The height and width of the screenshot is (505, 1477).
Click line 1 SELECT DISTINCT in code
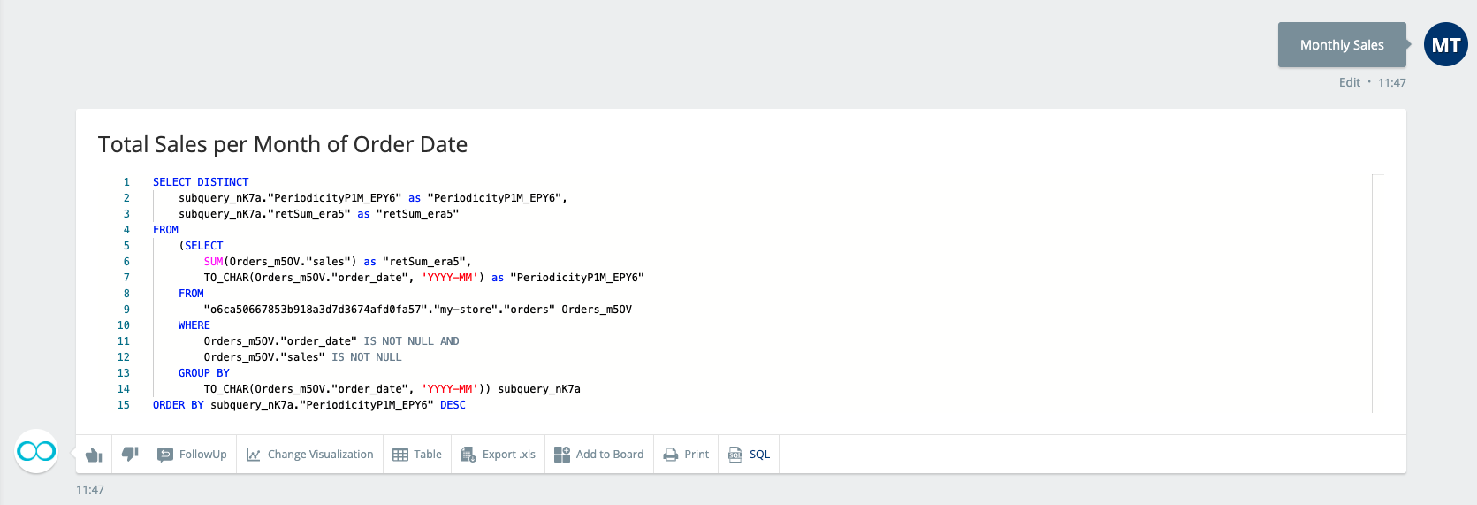pos(201,182)
